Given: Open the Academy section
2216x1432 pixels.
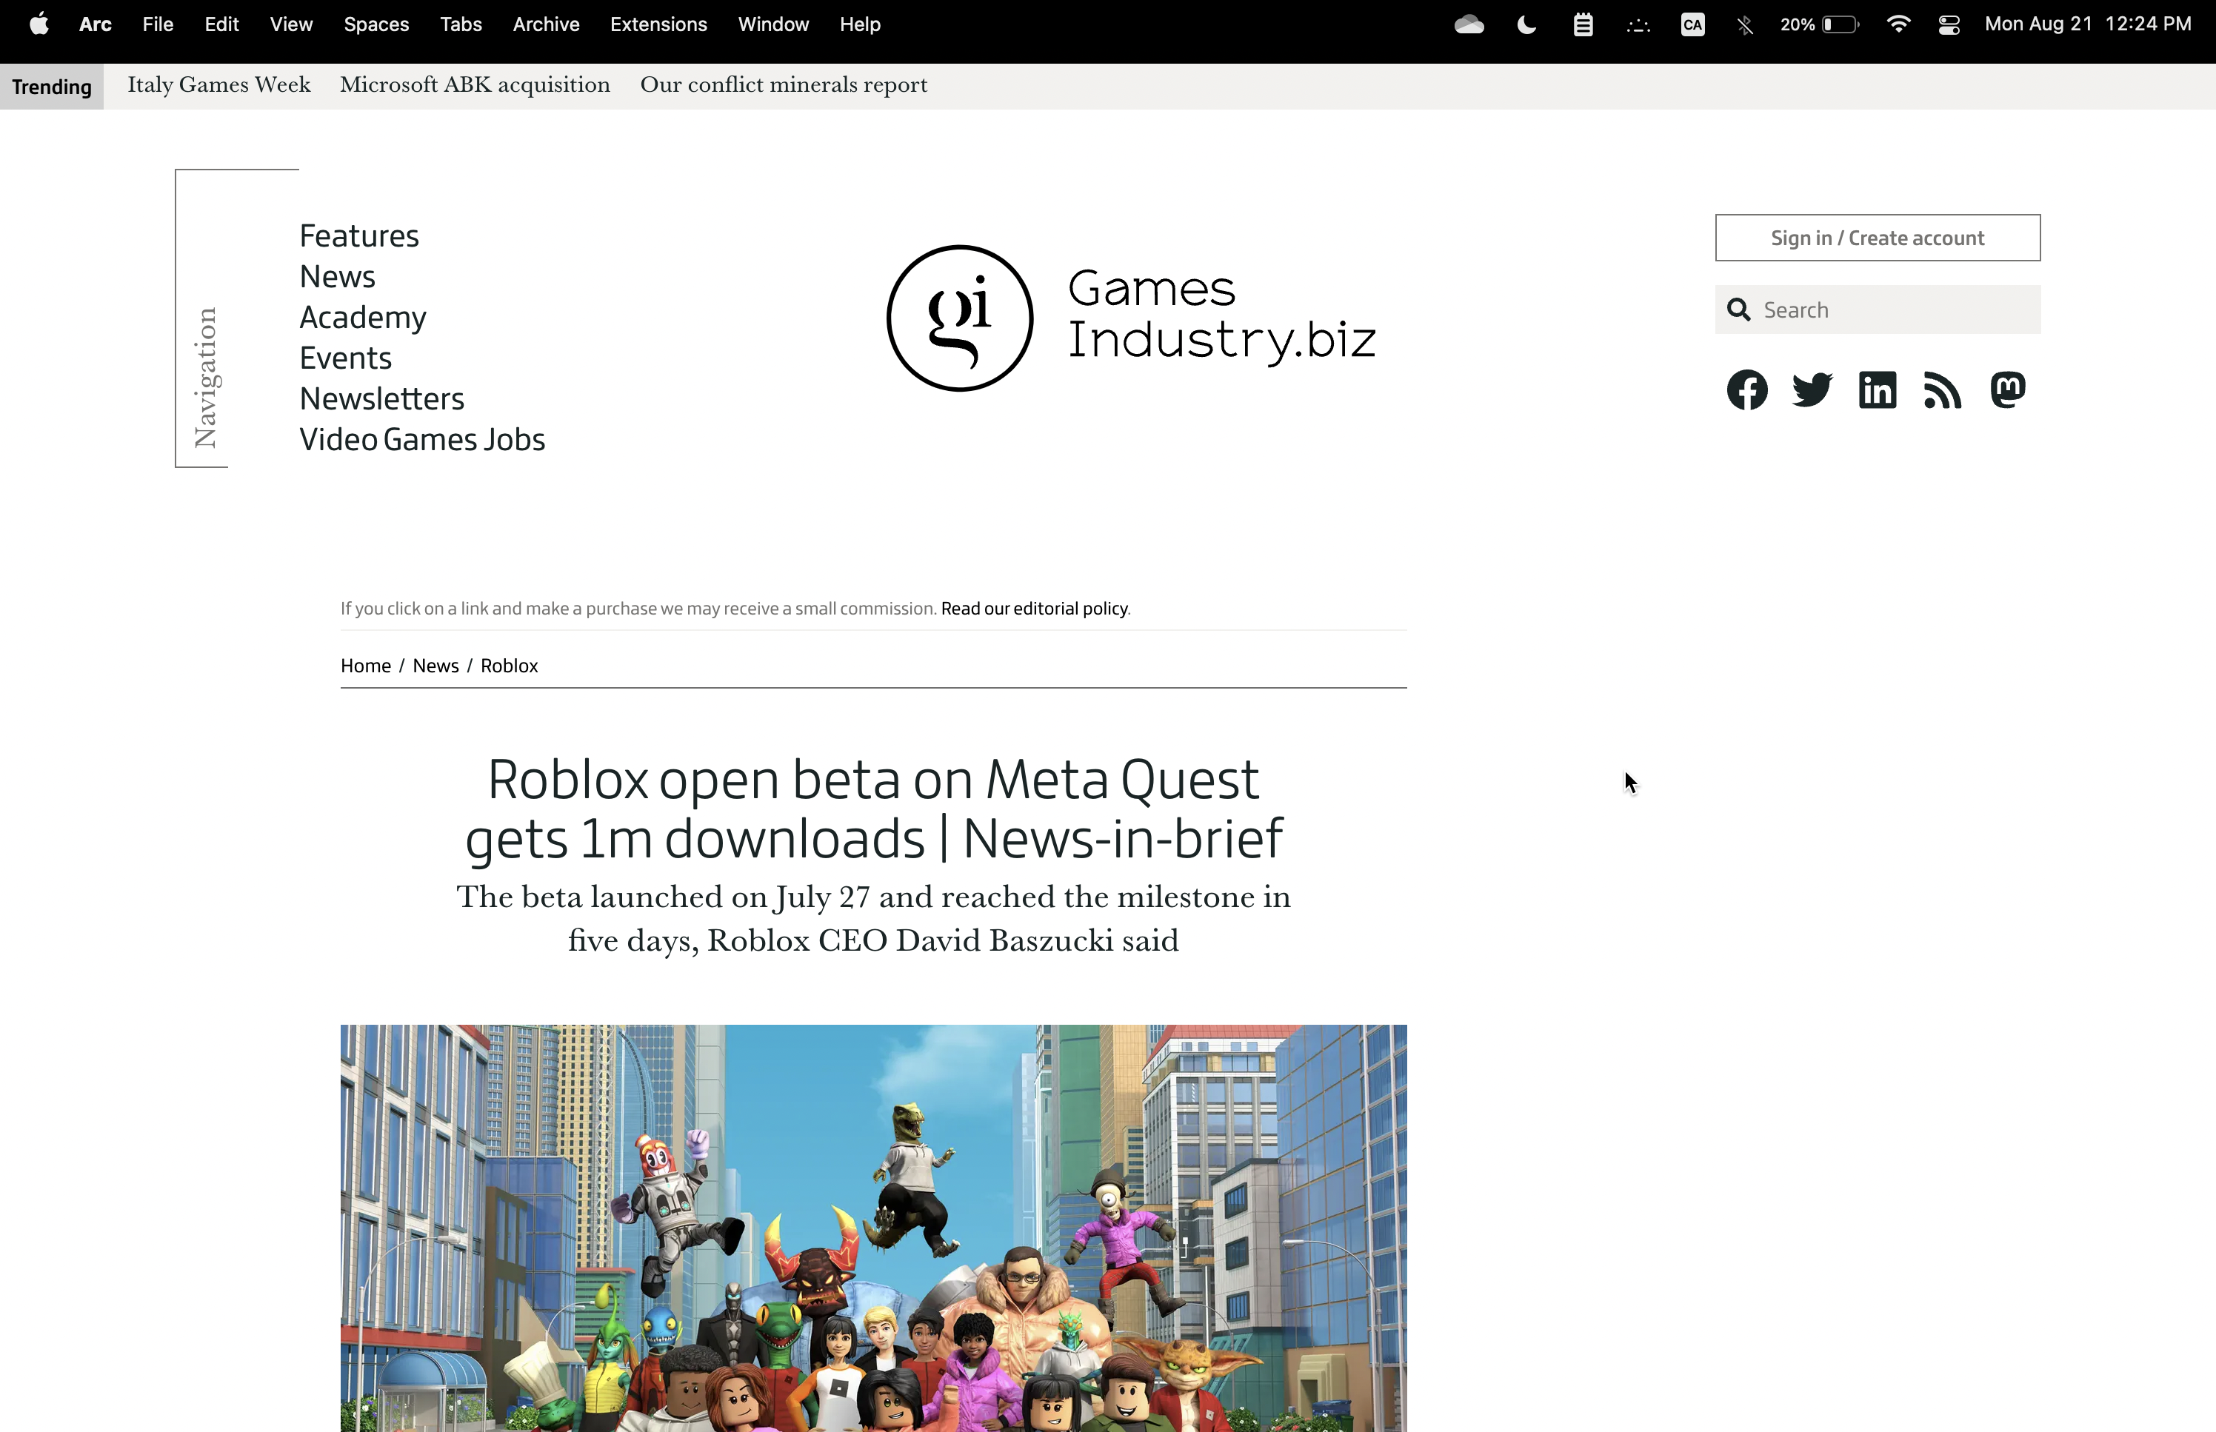Looking at the screenshot, I should tap(363, 318).
